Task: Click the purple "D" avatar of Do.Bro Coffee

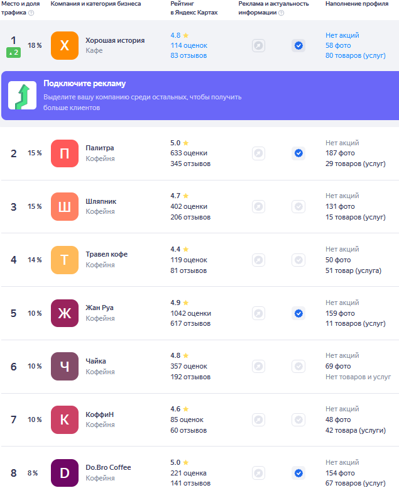Action: (65, 473)
